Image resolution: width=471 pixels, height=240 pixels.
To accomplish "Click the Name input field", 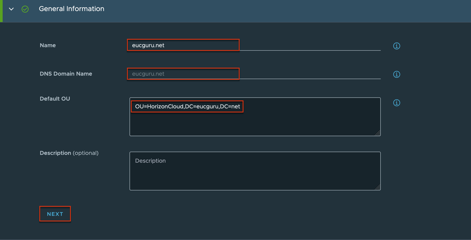I will (255, 45).
